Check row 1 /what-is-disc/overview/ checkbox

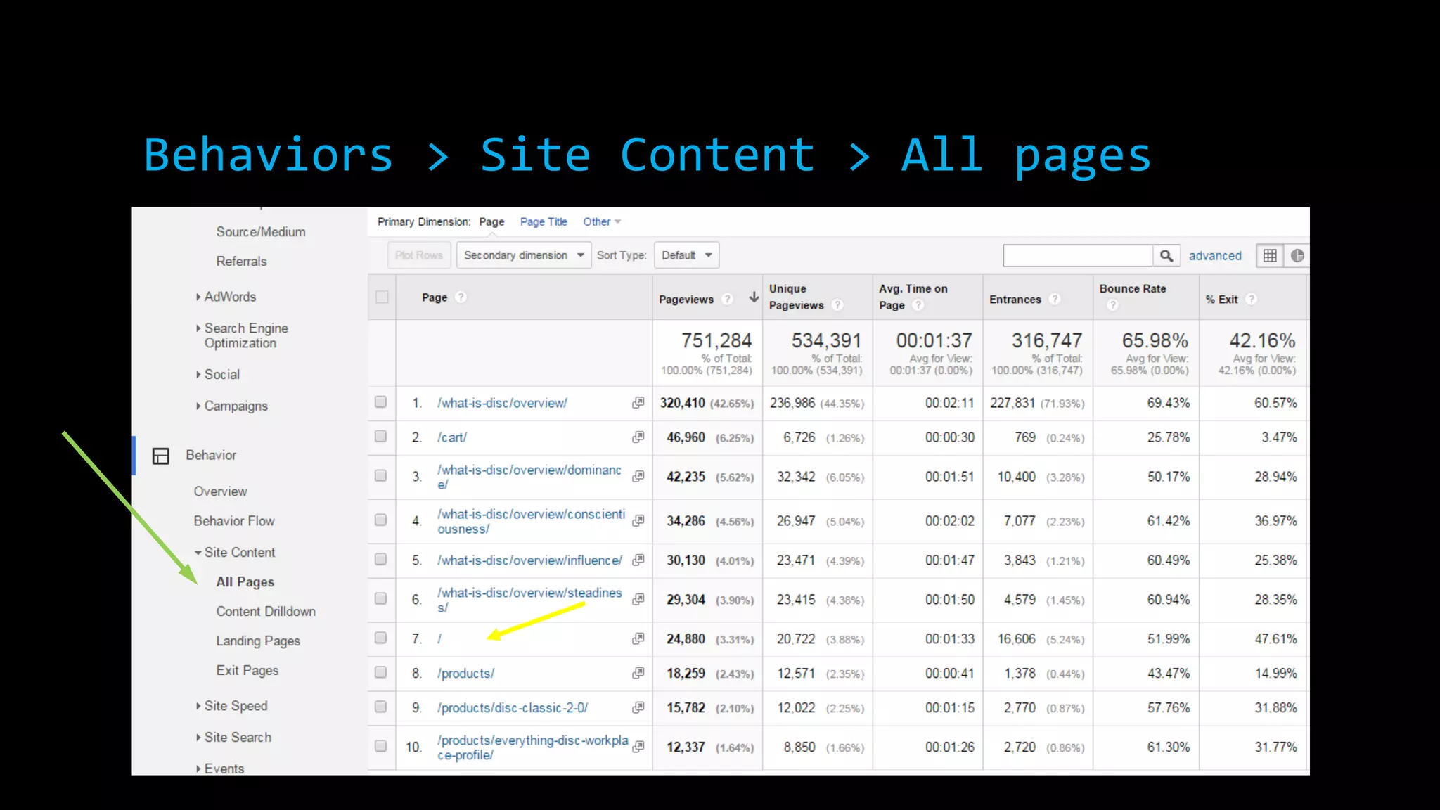click(380, 402)
